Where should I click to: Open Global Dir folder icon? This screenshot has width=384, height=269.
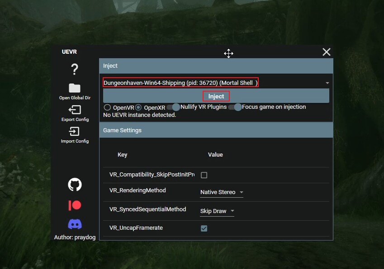(x=75, y=88)
